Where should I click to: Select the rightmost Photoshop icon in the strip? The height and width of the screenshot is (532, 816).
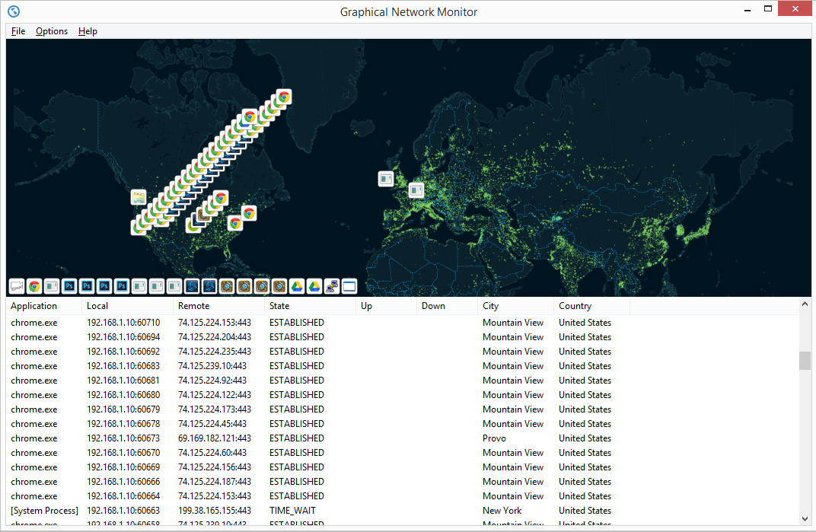[x=122, y=286]
